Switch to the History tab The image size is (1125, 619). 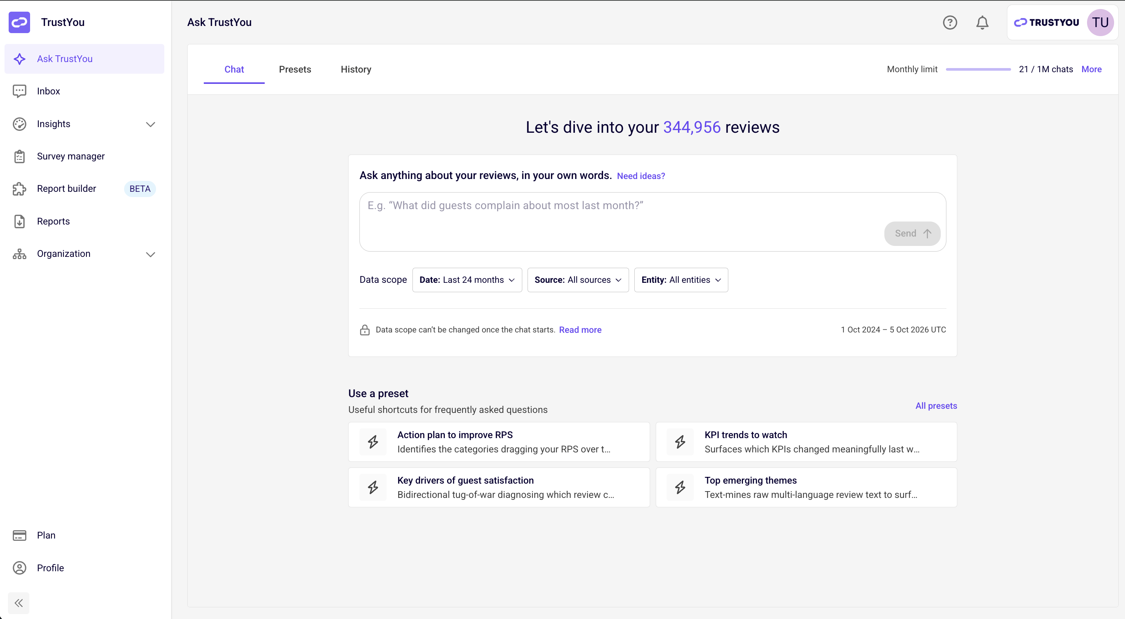click(x=356, y=70)
